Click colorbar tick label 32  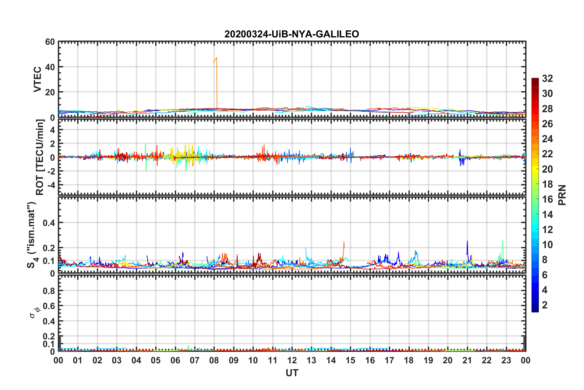point(547,78)
